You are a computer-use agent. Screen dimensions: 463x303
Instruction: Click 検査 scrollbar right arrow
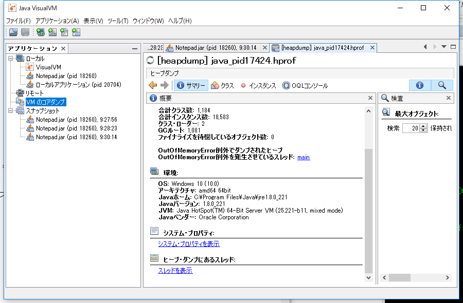448,278
